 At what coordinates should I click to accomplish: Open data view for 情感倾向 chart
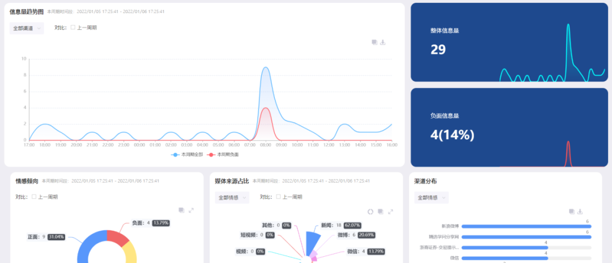click(x=181, y=210)
